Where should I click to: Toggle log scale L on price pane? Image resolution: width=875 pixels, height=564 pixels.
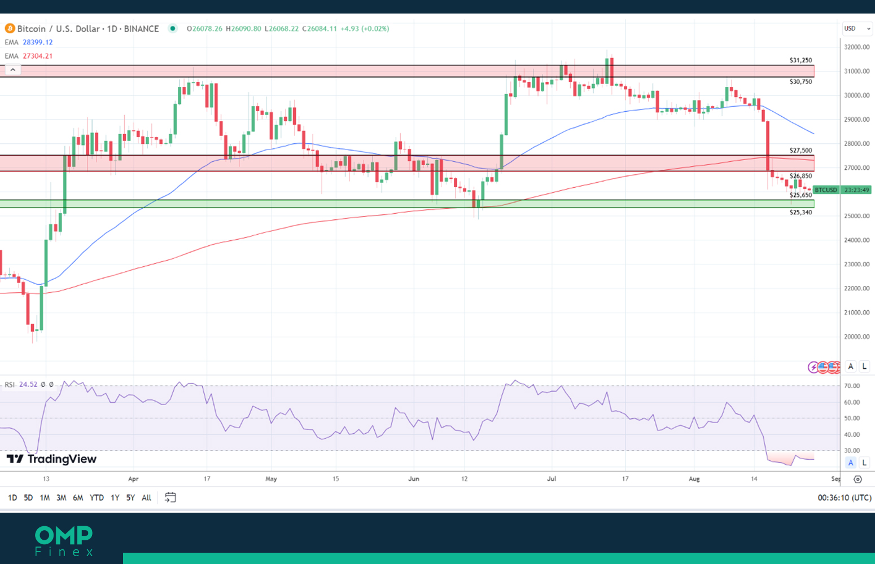click(x=864, y=367)
